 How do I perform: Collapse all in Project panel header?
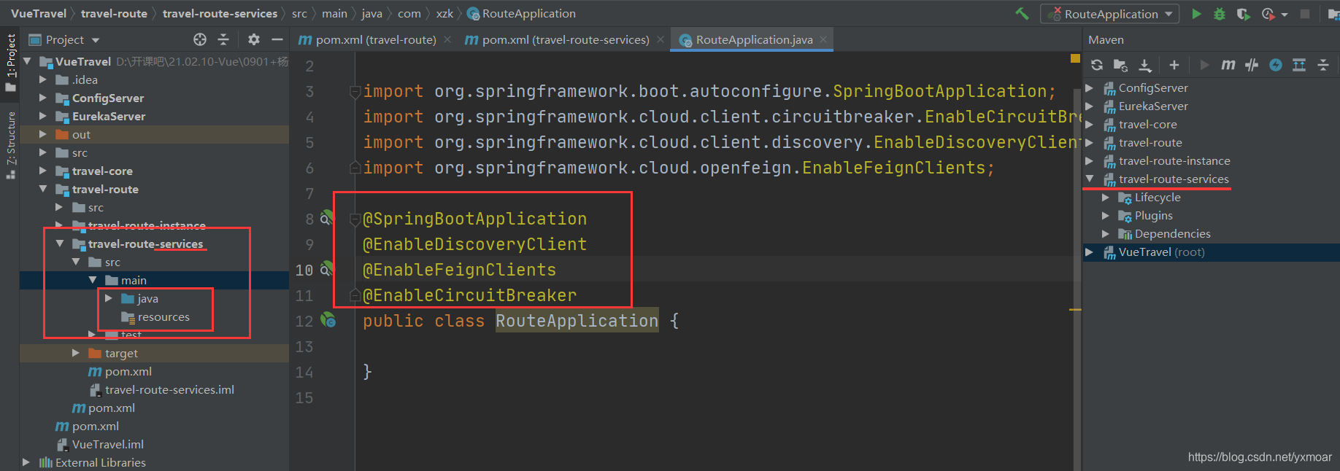click(x=223, y=39)
